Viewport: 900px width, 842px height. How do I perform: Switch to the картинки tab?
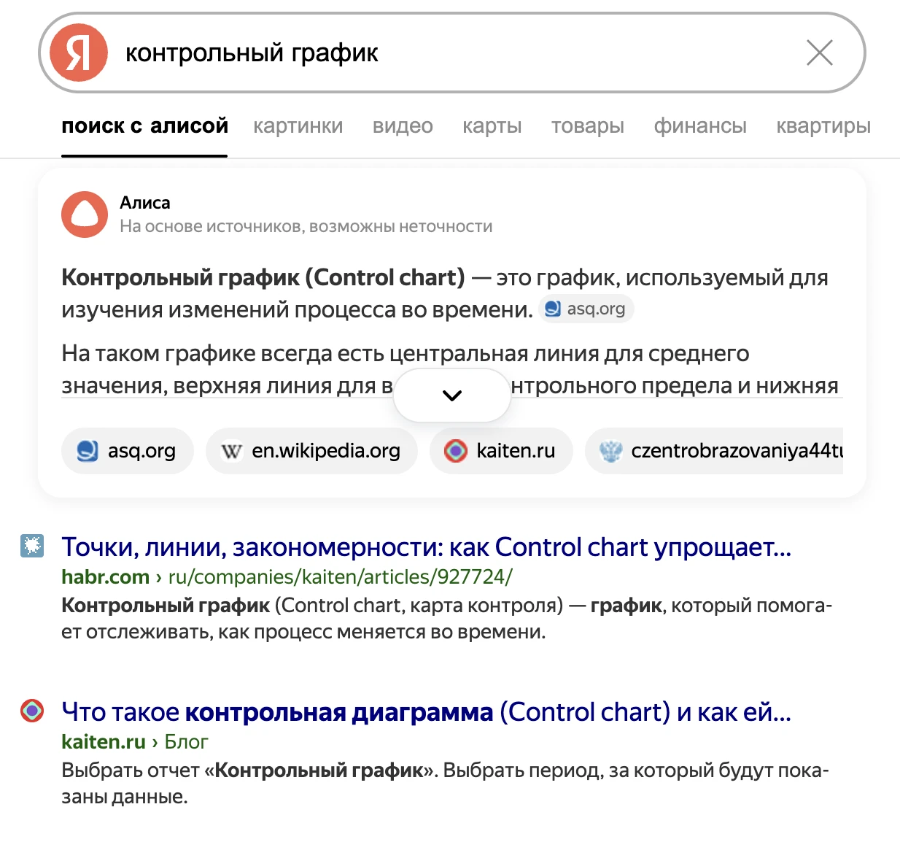click(298, 126)
